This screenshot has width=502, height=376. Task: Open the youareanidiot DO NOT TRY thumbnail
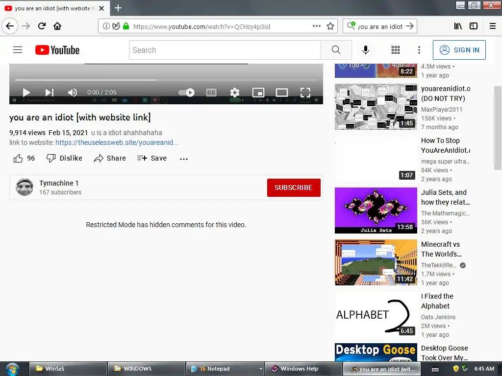(376, 107)
